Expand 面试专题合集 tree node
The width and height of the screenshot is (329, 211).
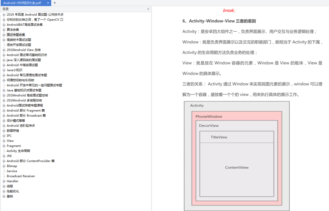[x=4, y=35]
